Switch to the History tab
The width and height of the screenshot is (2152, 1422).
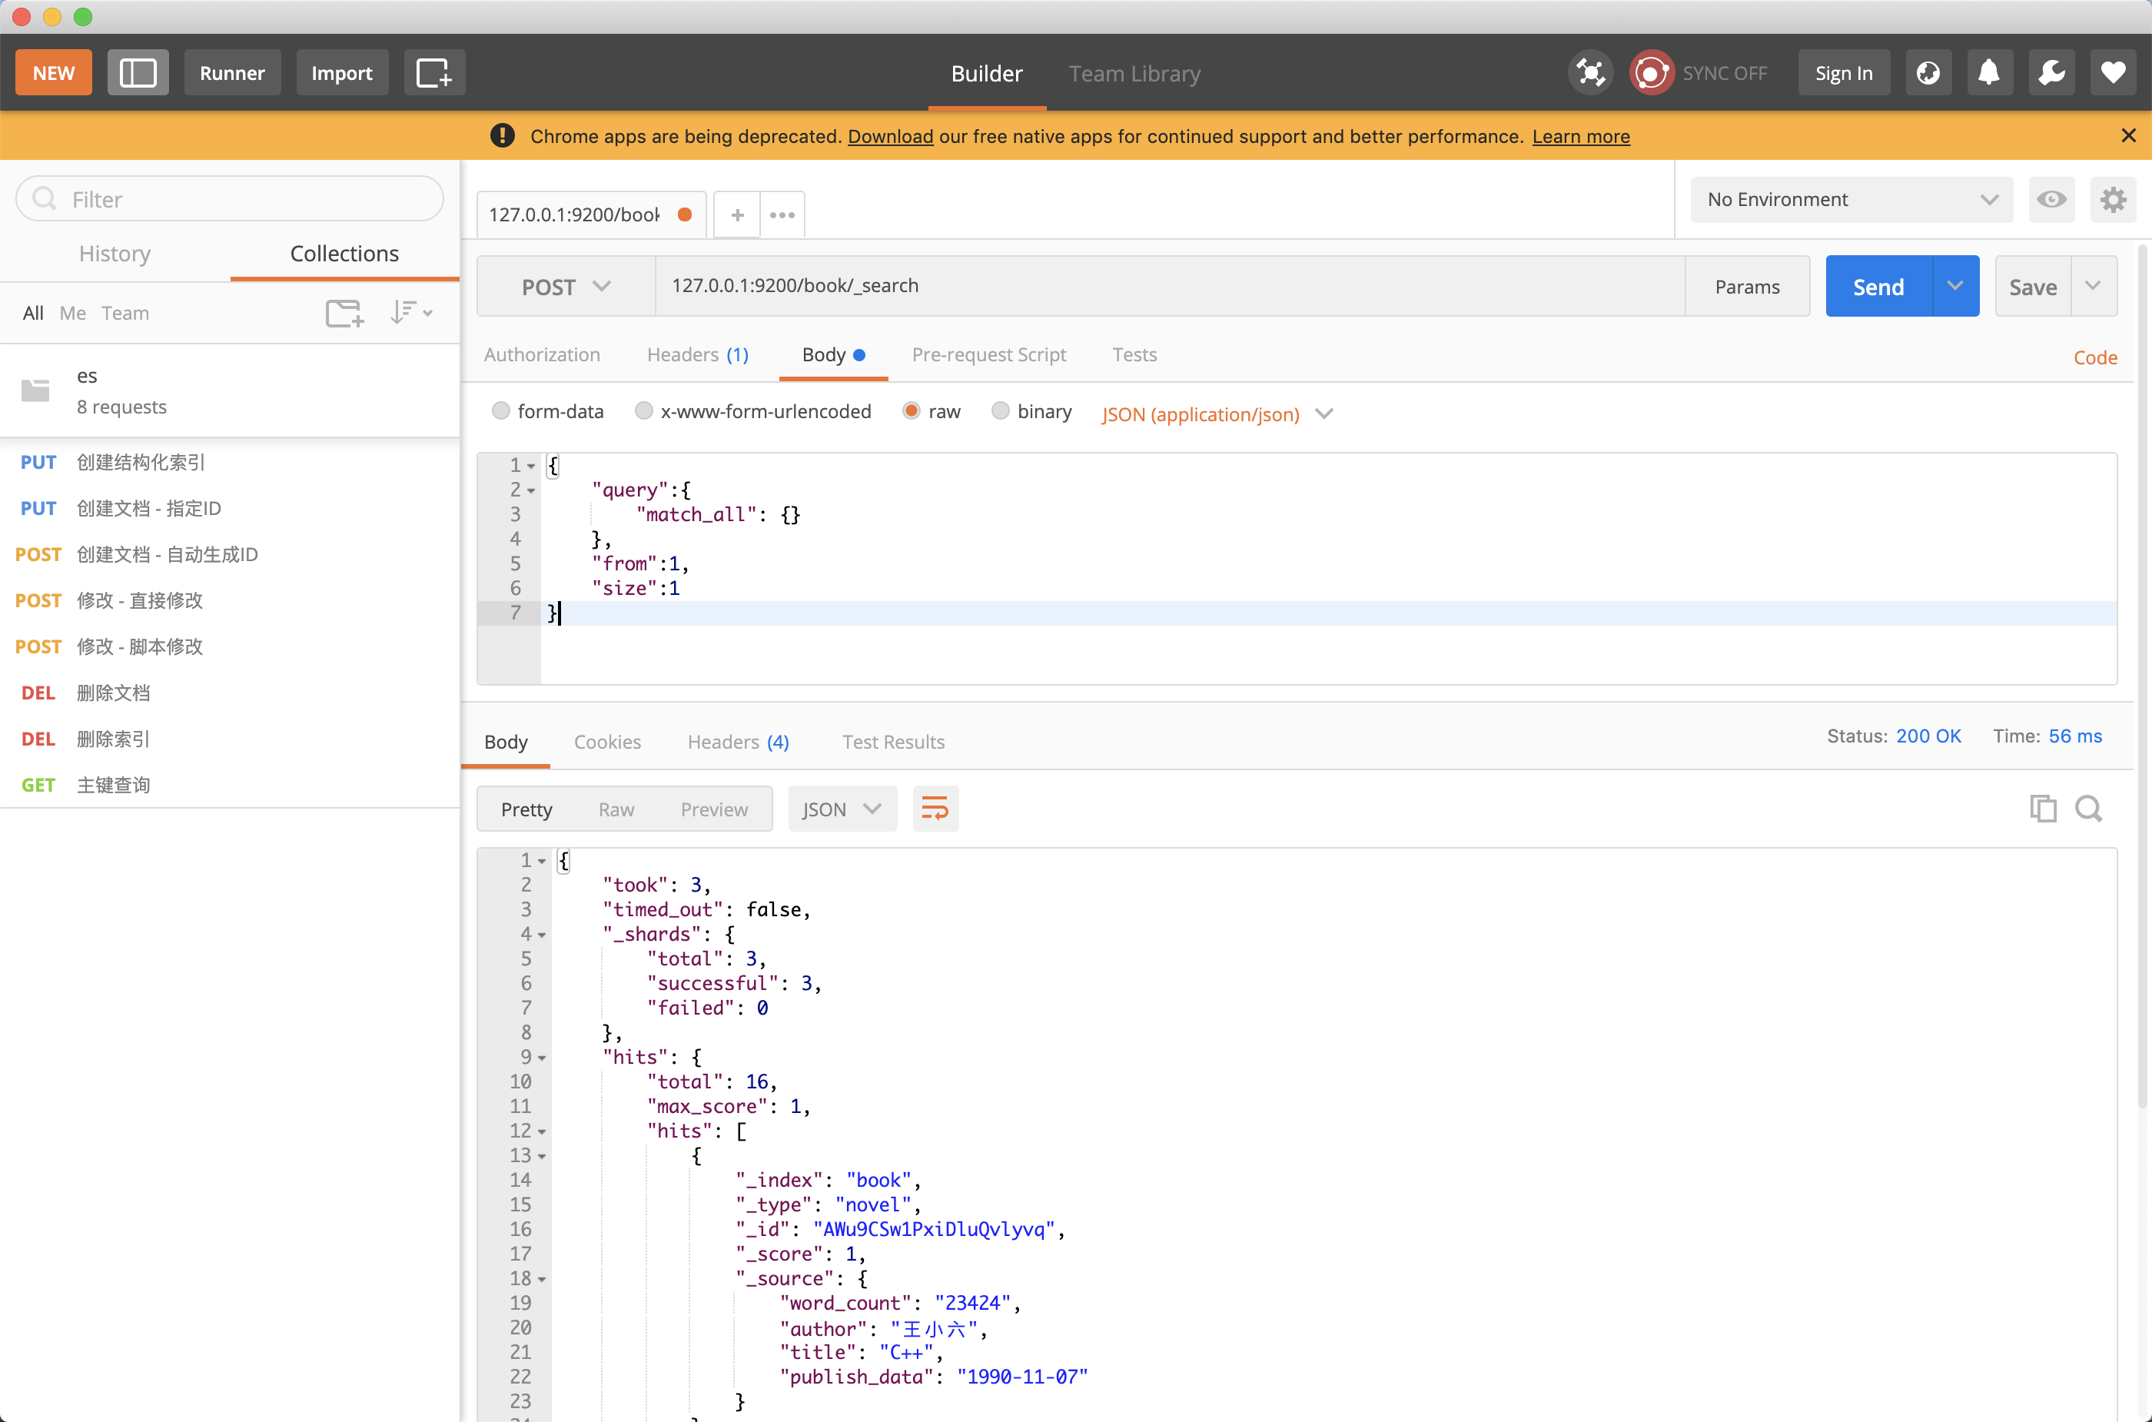click(115, 253)
